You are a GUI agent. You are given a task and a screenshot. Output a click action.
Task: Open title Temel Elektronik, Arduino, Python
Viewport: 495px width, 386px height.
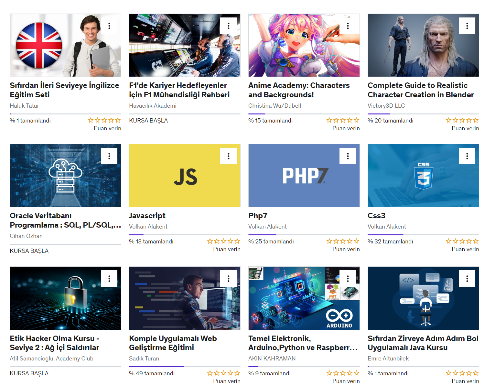click(x=303, y=343)
